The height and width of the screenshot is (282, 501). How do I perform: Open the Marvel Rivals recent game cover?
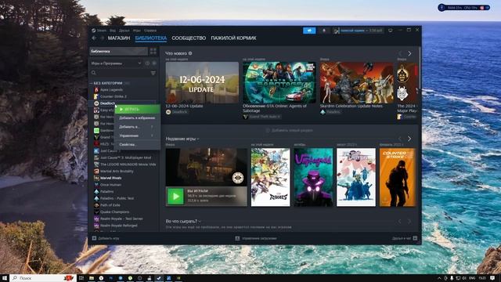[270, 177]
